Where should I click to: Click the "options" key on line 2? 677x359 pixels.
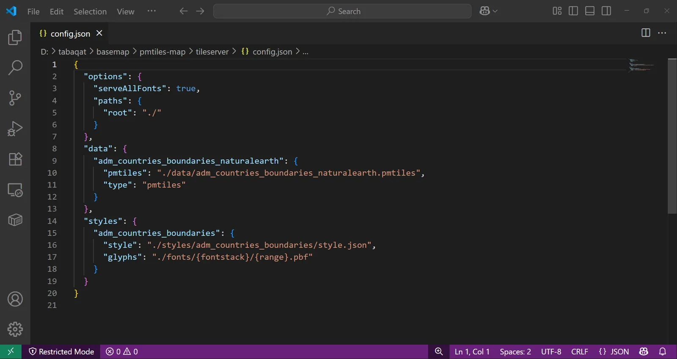(105, 76)
